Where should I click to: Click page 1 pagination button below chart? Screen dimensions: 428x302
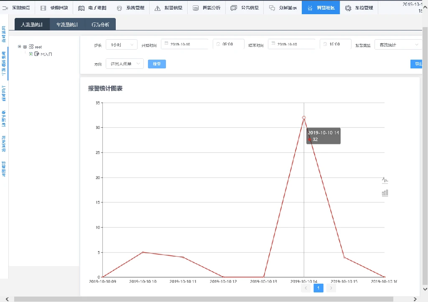coord(318,288)
